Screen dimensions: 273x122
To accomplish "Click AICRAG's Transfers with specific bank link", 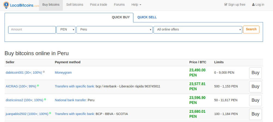I will (75, 86).
